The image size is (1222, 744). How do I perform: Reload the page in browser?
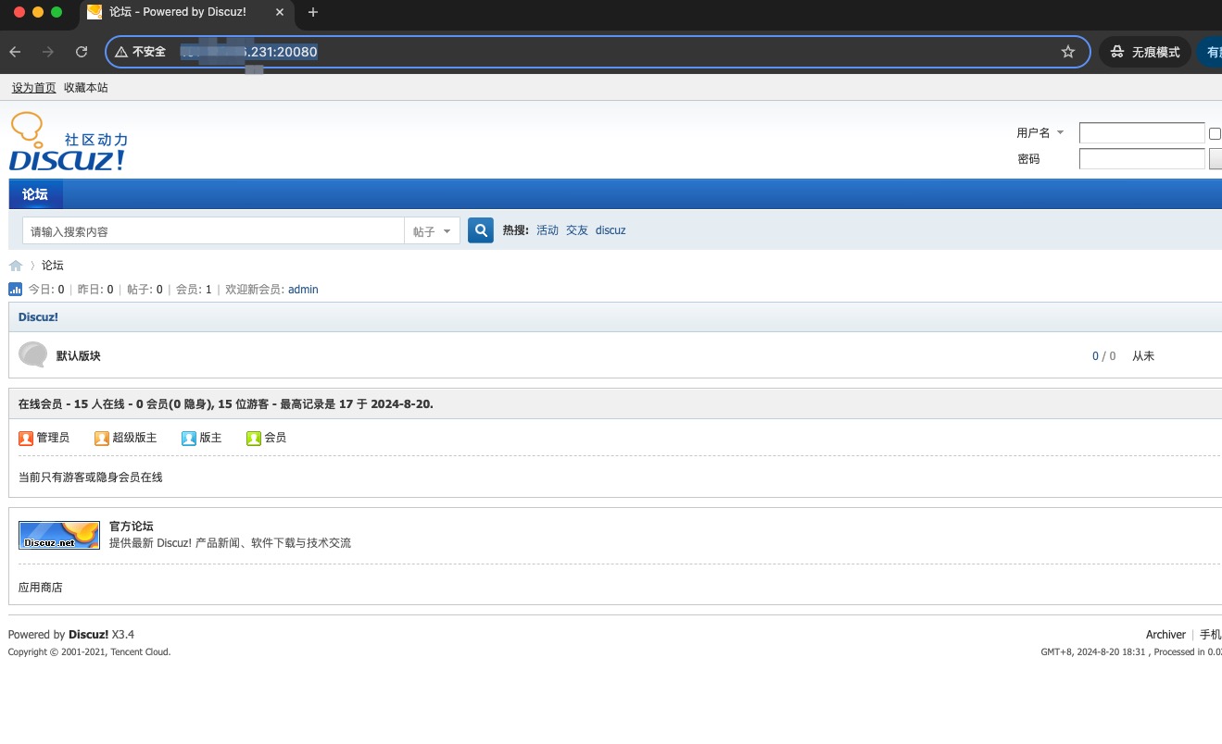click(82, 52)
